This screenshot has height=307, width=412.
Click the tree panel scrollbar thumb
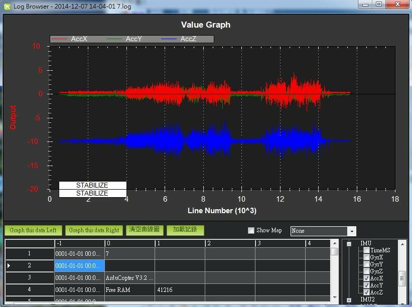click(x=402, y=278)
